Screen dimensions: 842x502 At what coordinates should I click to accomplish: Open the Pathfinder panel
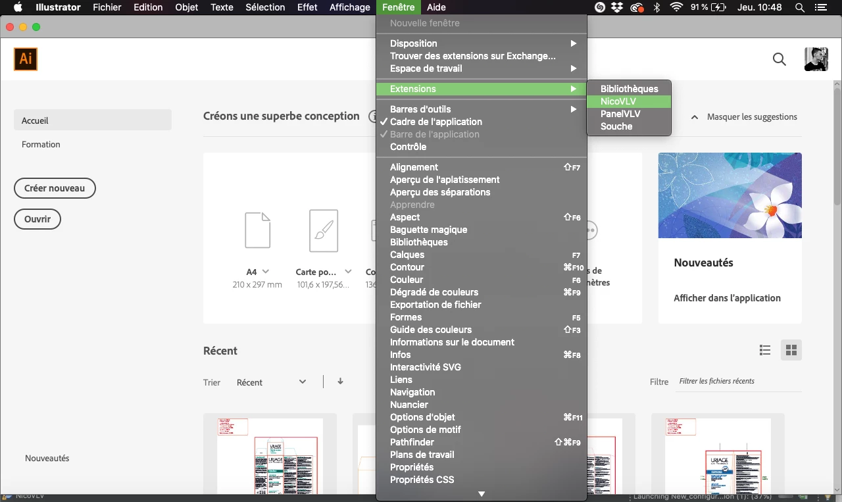pos(482,442)
